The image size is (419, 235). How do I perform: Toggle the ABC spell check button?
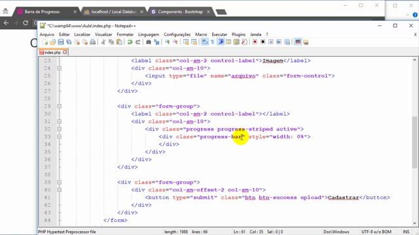[298, 42]
